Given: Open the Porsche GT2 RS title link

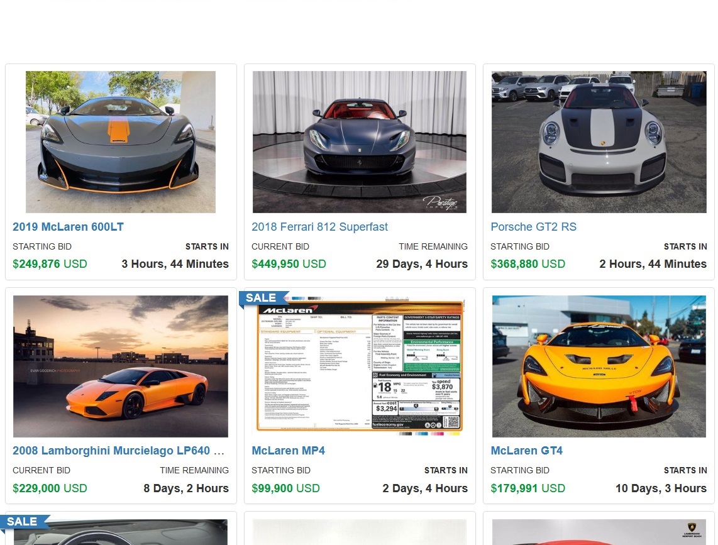Looking at the screenshot, I should tap(533, 227).
